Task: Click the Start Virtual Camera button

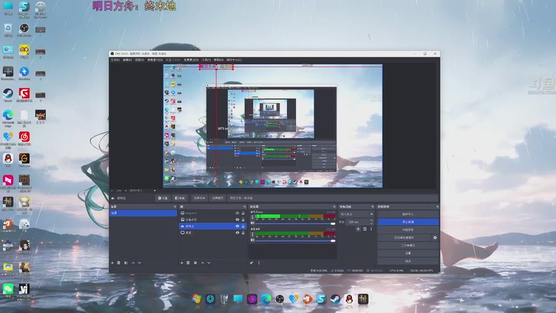Action: [x=404, y=238]
